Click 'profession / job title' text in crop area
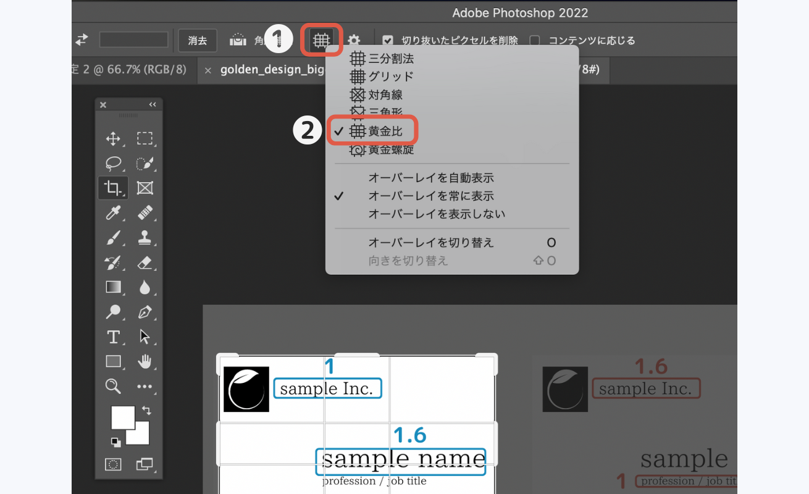The height and width of the screenshot is (494, 809). pos(374,481)
